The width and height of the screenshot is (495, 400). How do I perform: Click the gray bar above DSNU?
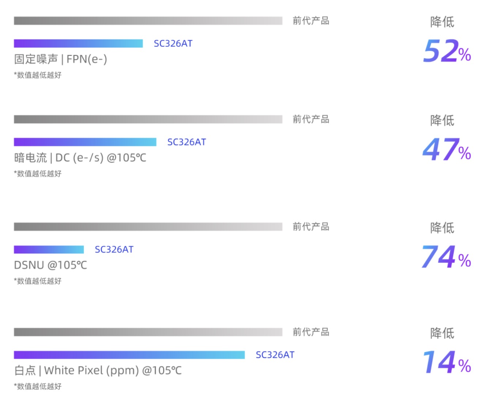click(x=148, y=227)
